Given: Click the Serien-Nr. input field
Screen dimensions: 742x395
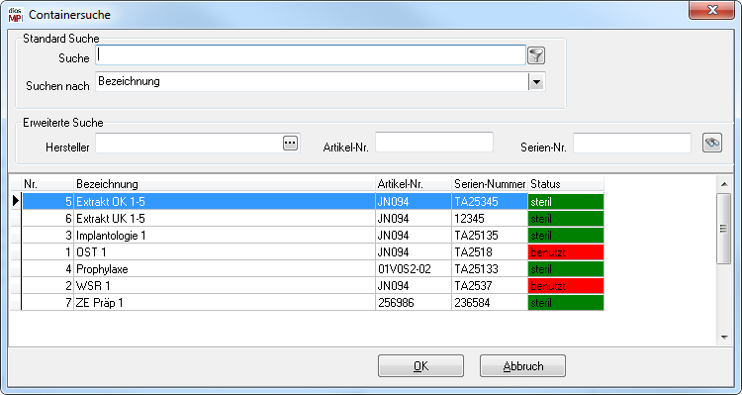Looking at the screenshot, I should click(632, 143).
